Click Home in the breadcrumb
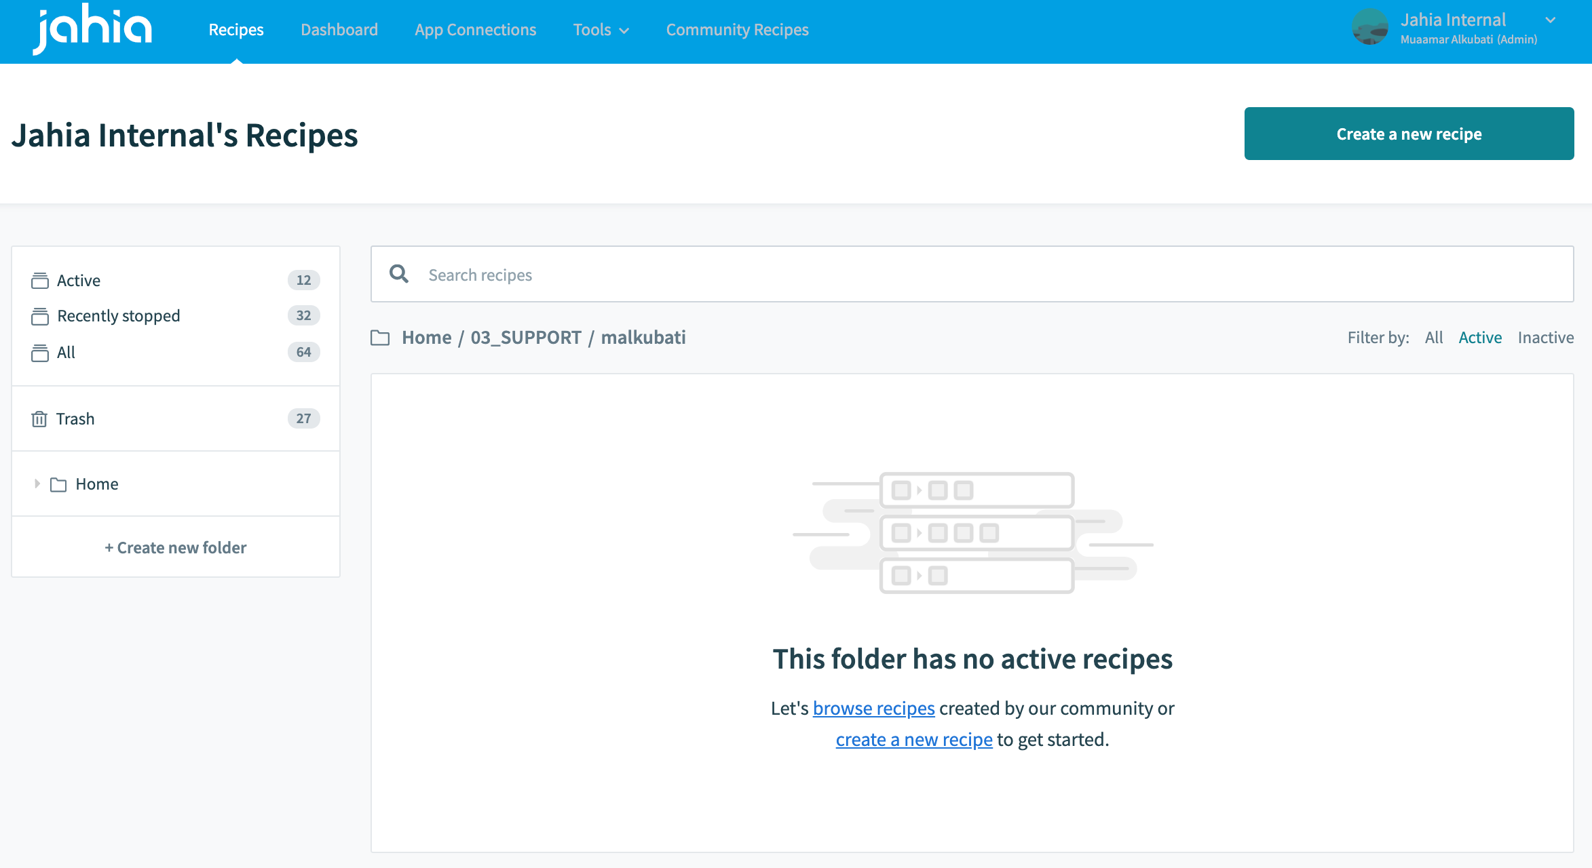1592x868 pixels. 427,337
